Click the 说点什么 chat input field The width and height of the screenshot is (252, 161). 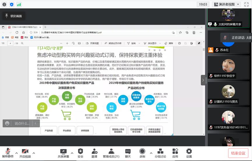[x=22, y=123]
